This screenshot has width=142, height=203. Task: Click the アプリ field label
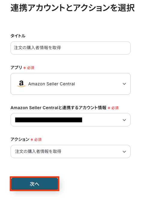pos(17,68)
